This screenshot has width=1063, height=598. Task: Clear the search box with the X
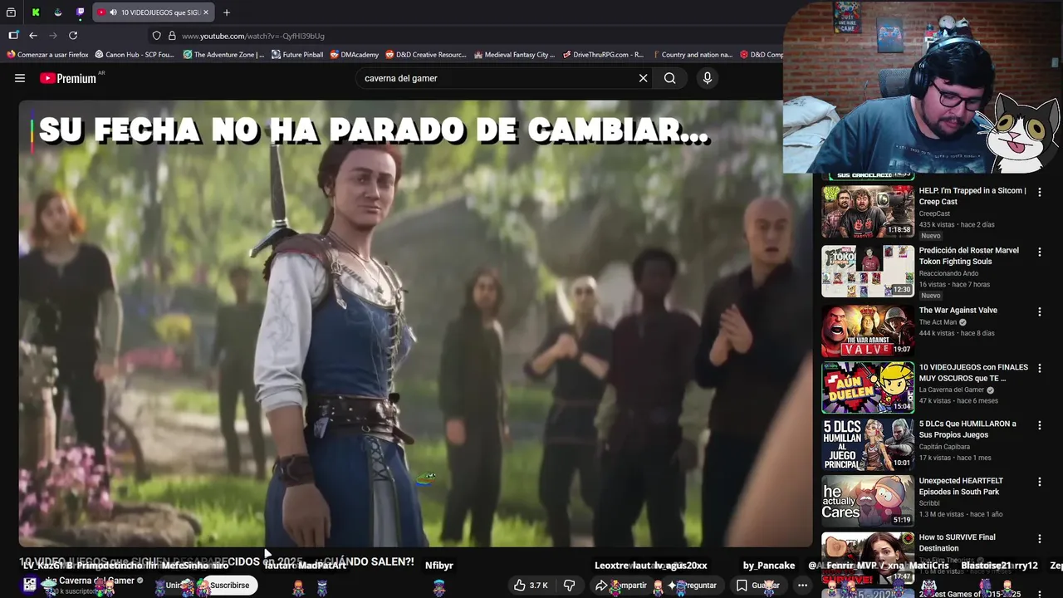point(643,78)
